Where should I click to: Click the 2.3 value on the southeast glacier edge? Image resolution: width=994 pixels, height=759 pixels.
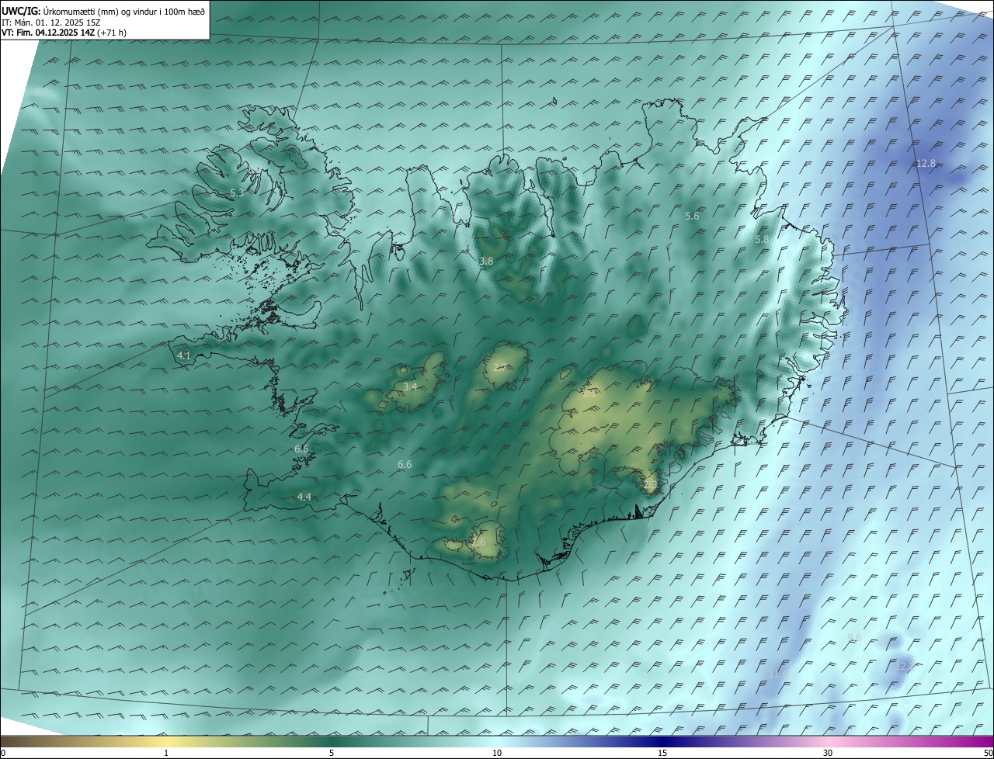coord(650,485)
